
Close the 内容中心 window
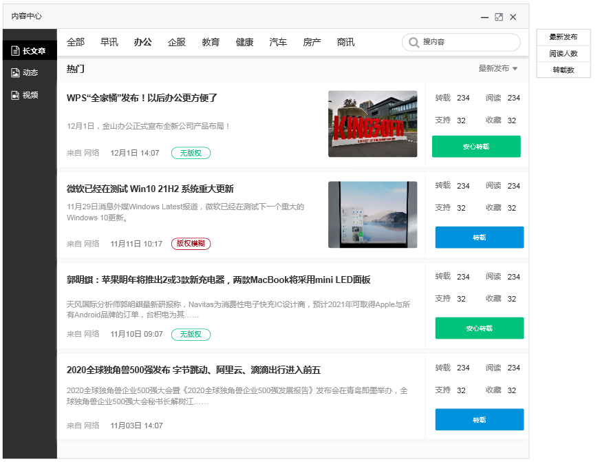[513, 17]
